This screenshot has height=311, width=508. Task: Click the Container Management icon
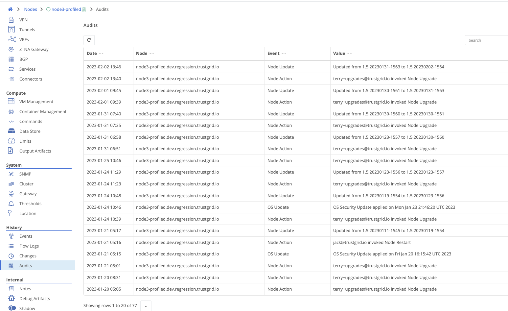tap(11, 111)
